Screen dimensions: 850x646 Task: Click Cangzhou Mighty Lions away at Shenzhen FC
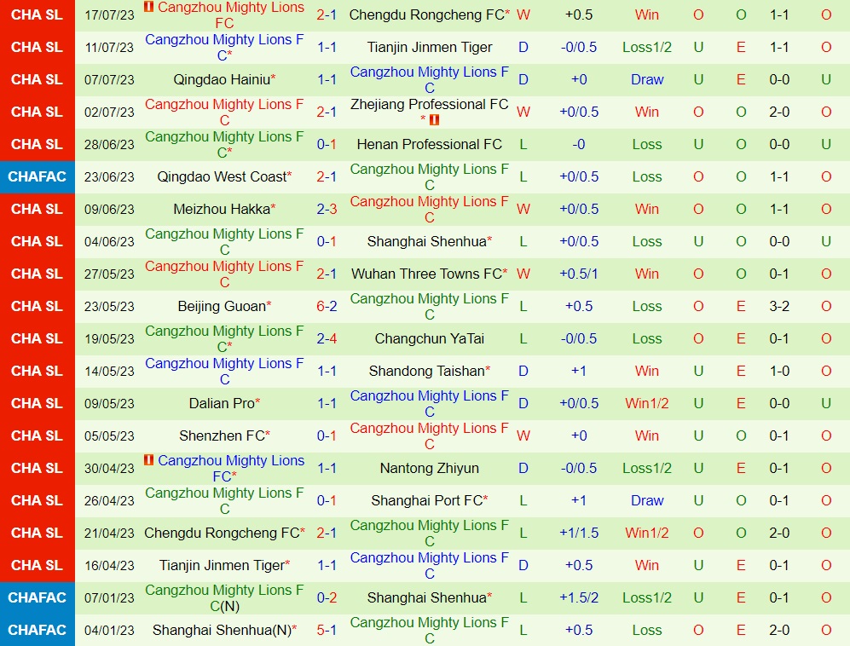click(430, 435)
